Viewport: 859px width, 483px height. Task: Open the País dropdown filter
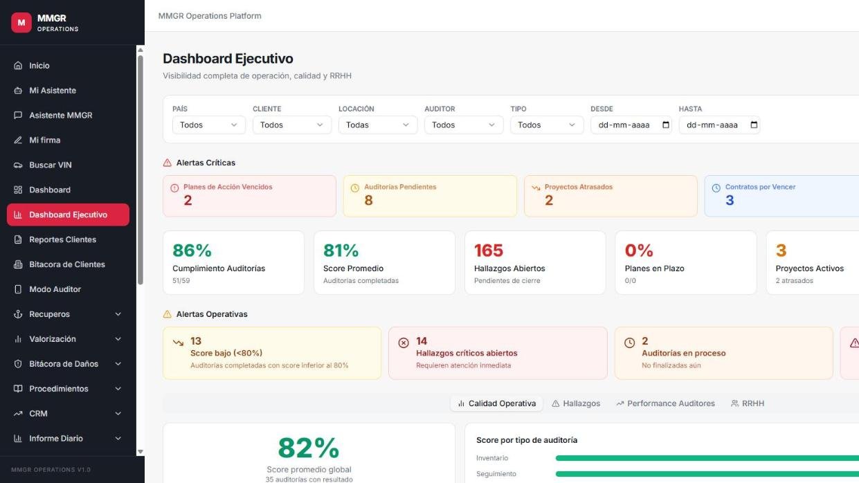coord(209,125)
